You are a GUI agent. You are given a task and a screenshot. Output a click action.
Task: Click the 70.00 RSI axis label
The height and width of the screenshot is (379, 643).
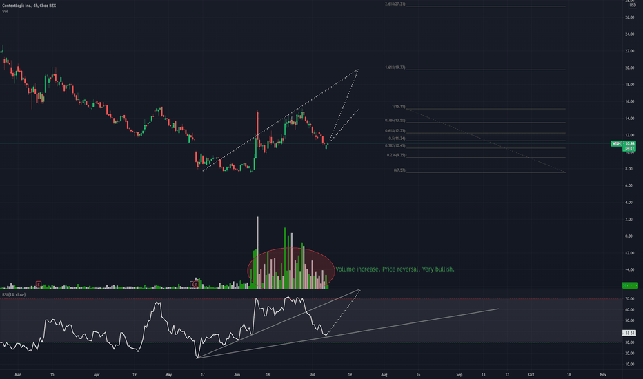point(629,299)
